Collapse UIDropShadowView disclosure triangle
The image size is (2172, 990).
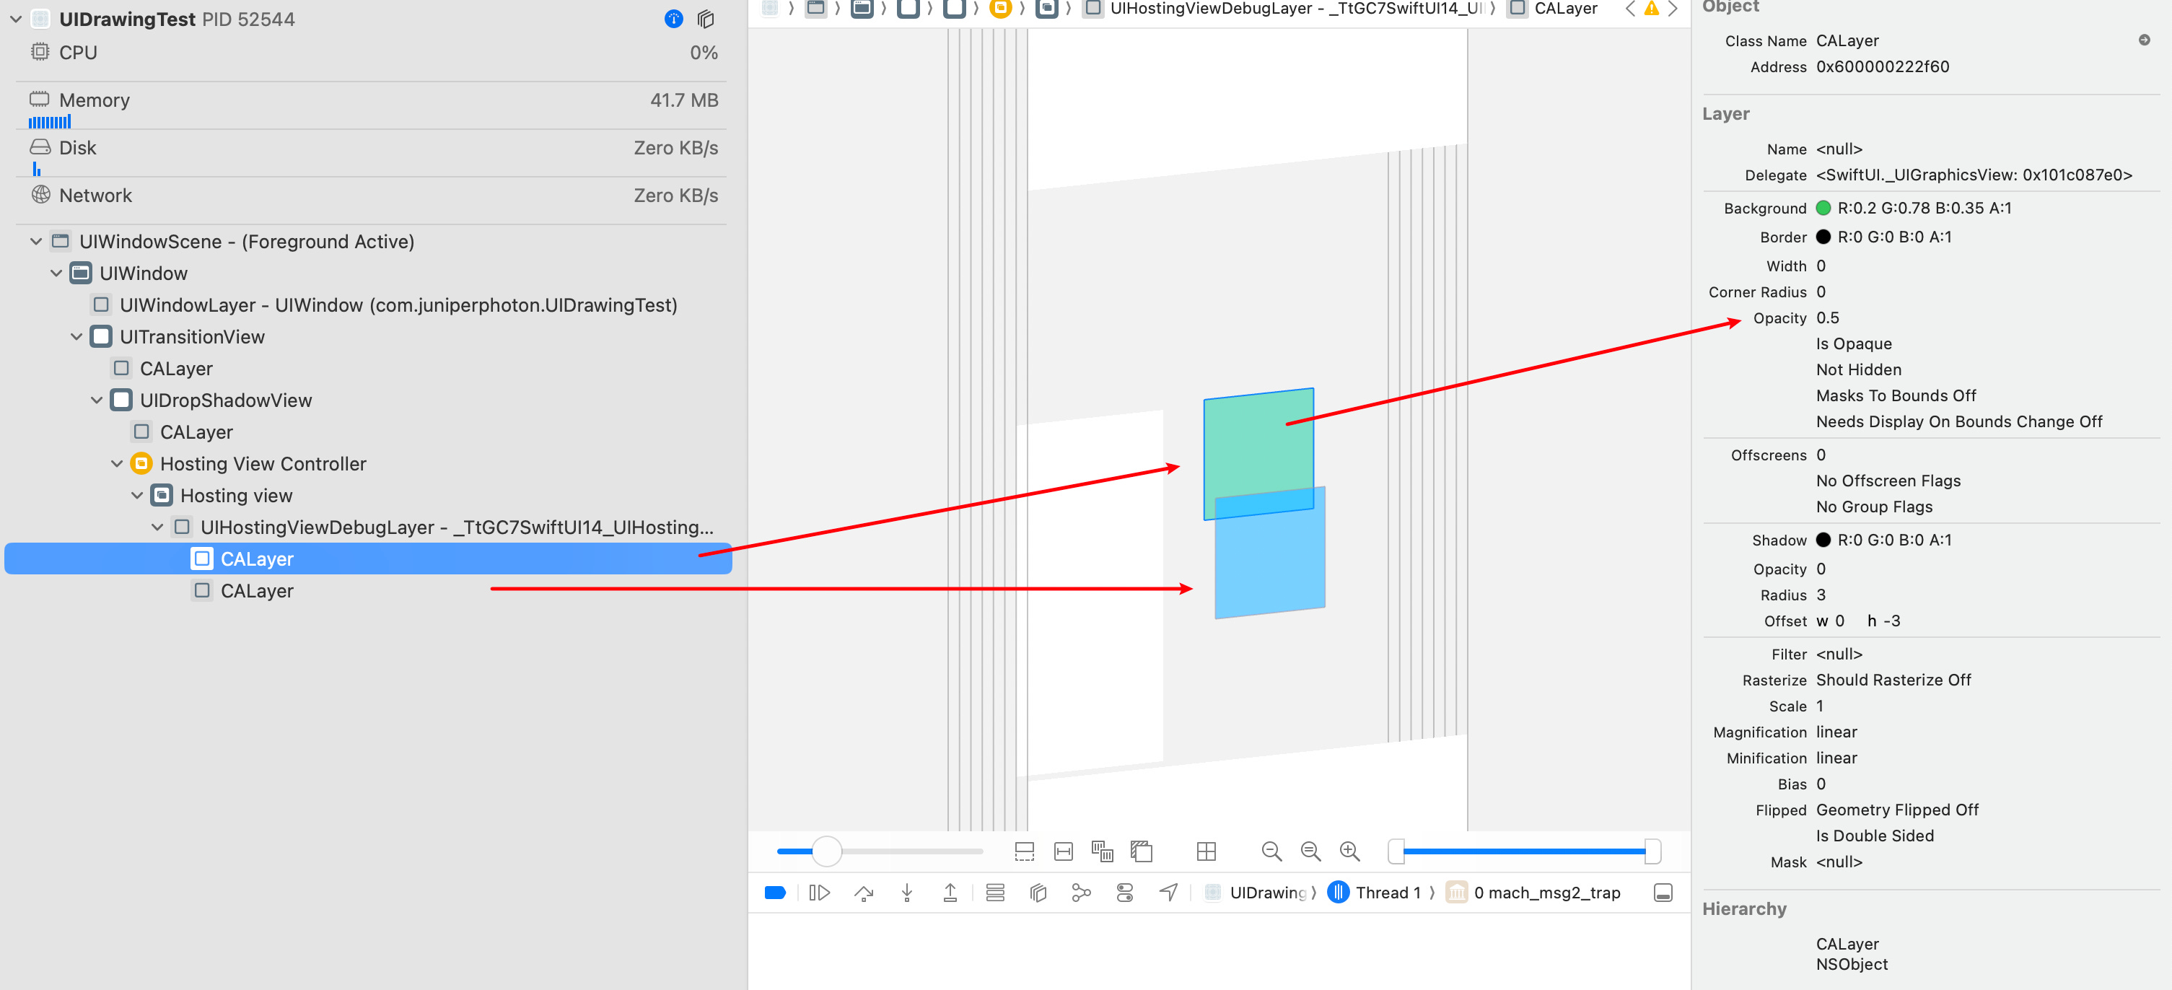pyautogui.click(x=97, y=400)
